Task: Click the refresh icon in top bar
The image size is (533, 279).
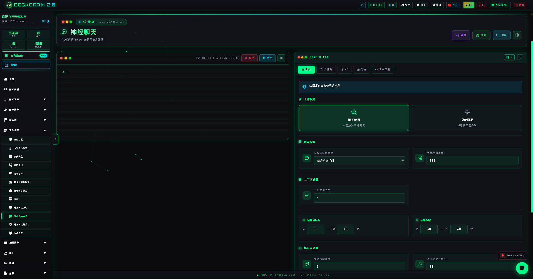Action: [362, 5]
